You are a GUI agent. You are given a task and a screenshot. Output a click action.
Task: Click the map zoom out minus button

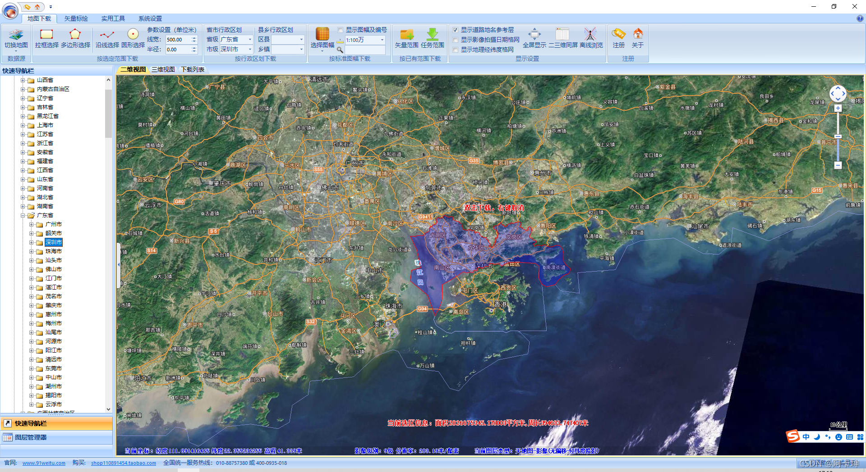click(x=838, y=165)
